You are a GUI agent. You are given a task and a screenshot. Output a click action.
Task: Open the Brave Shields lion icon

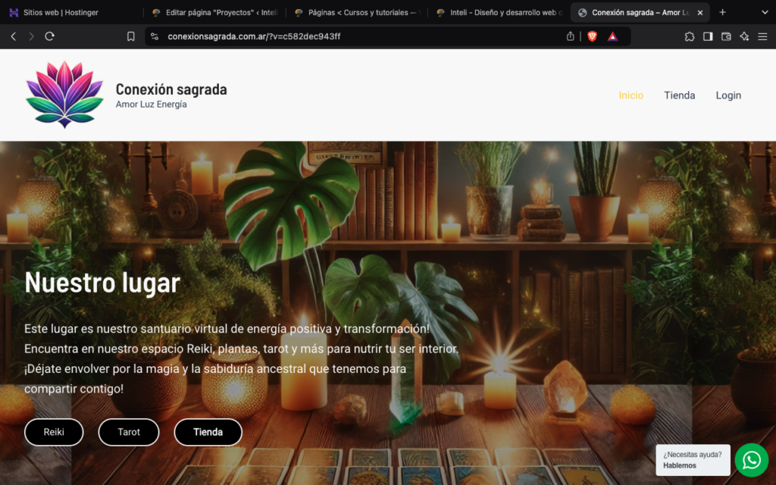coord(592,36)
